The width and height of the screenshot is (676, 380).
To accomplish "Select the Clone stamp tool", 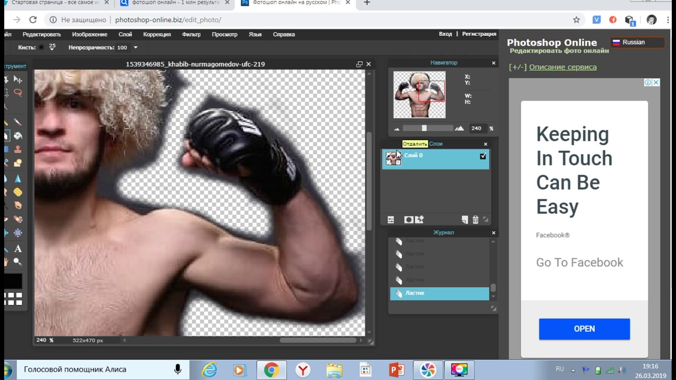I will click(x=17, y=149).
